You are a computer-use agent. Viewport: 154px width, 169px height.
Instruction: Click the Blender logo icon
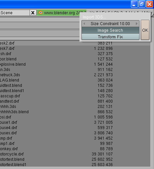click(40, 13)
